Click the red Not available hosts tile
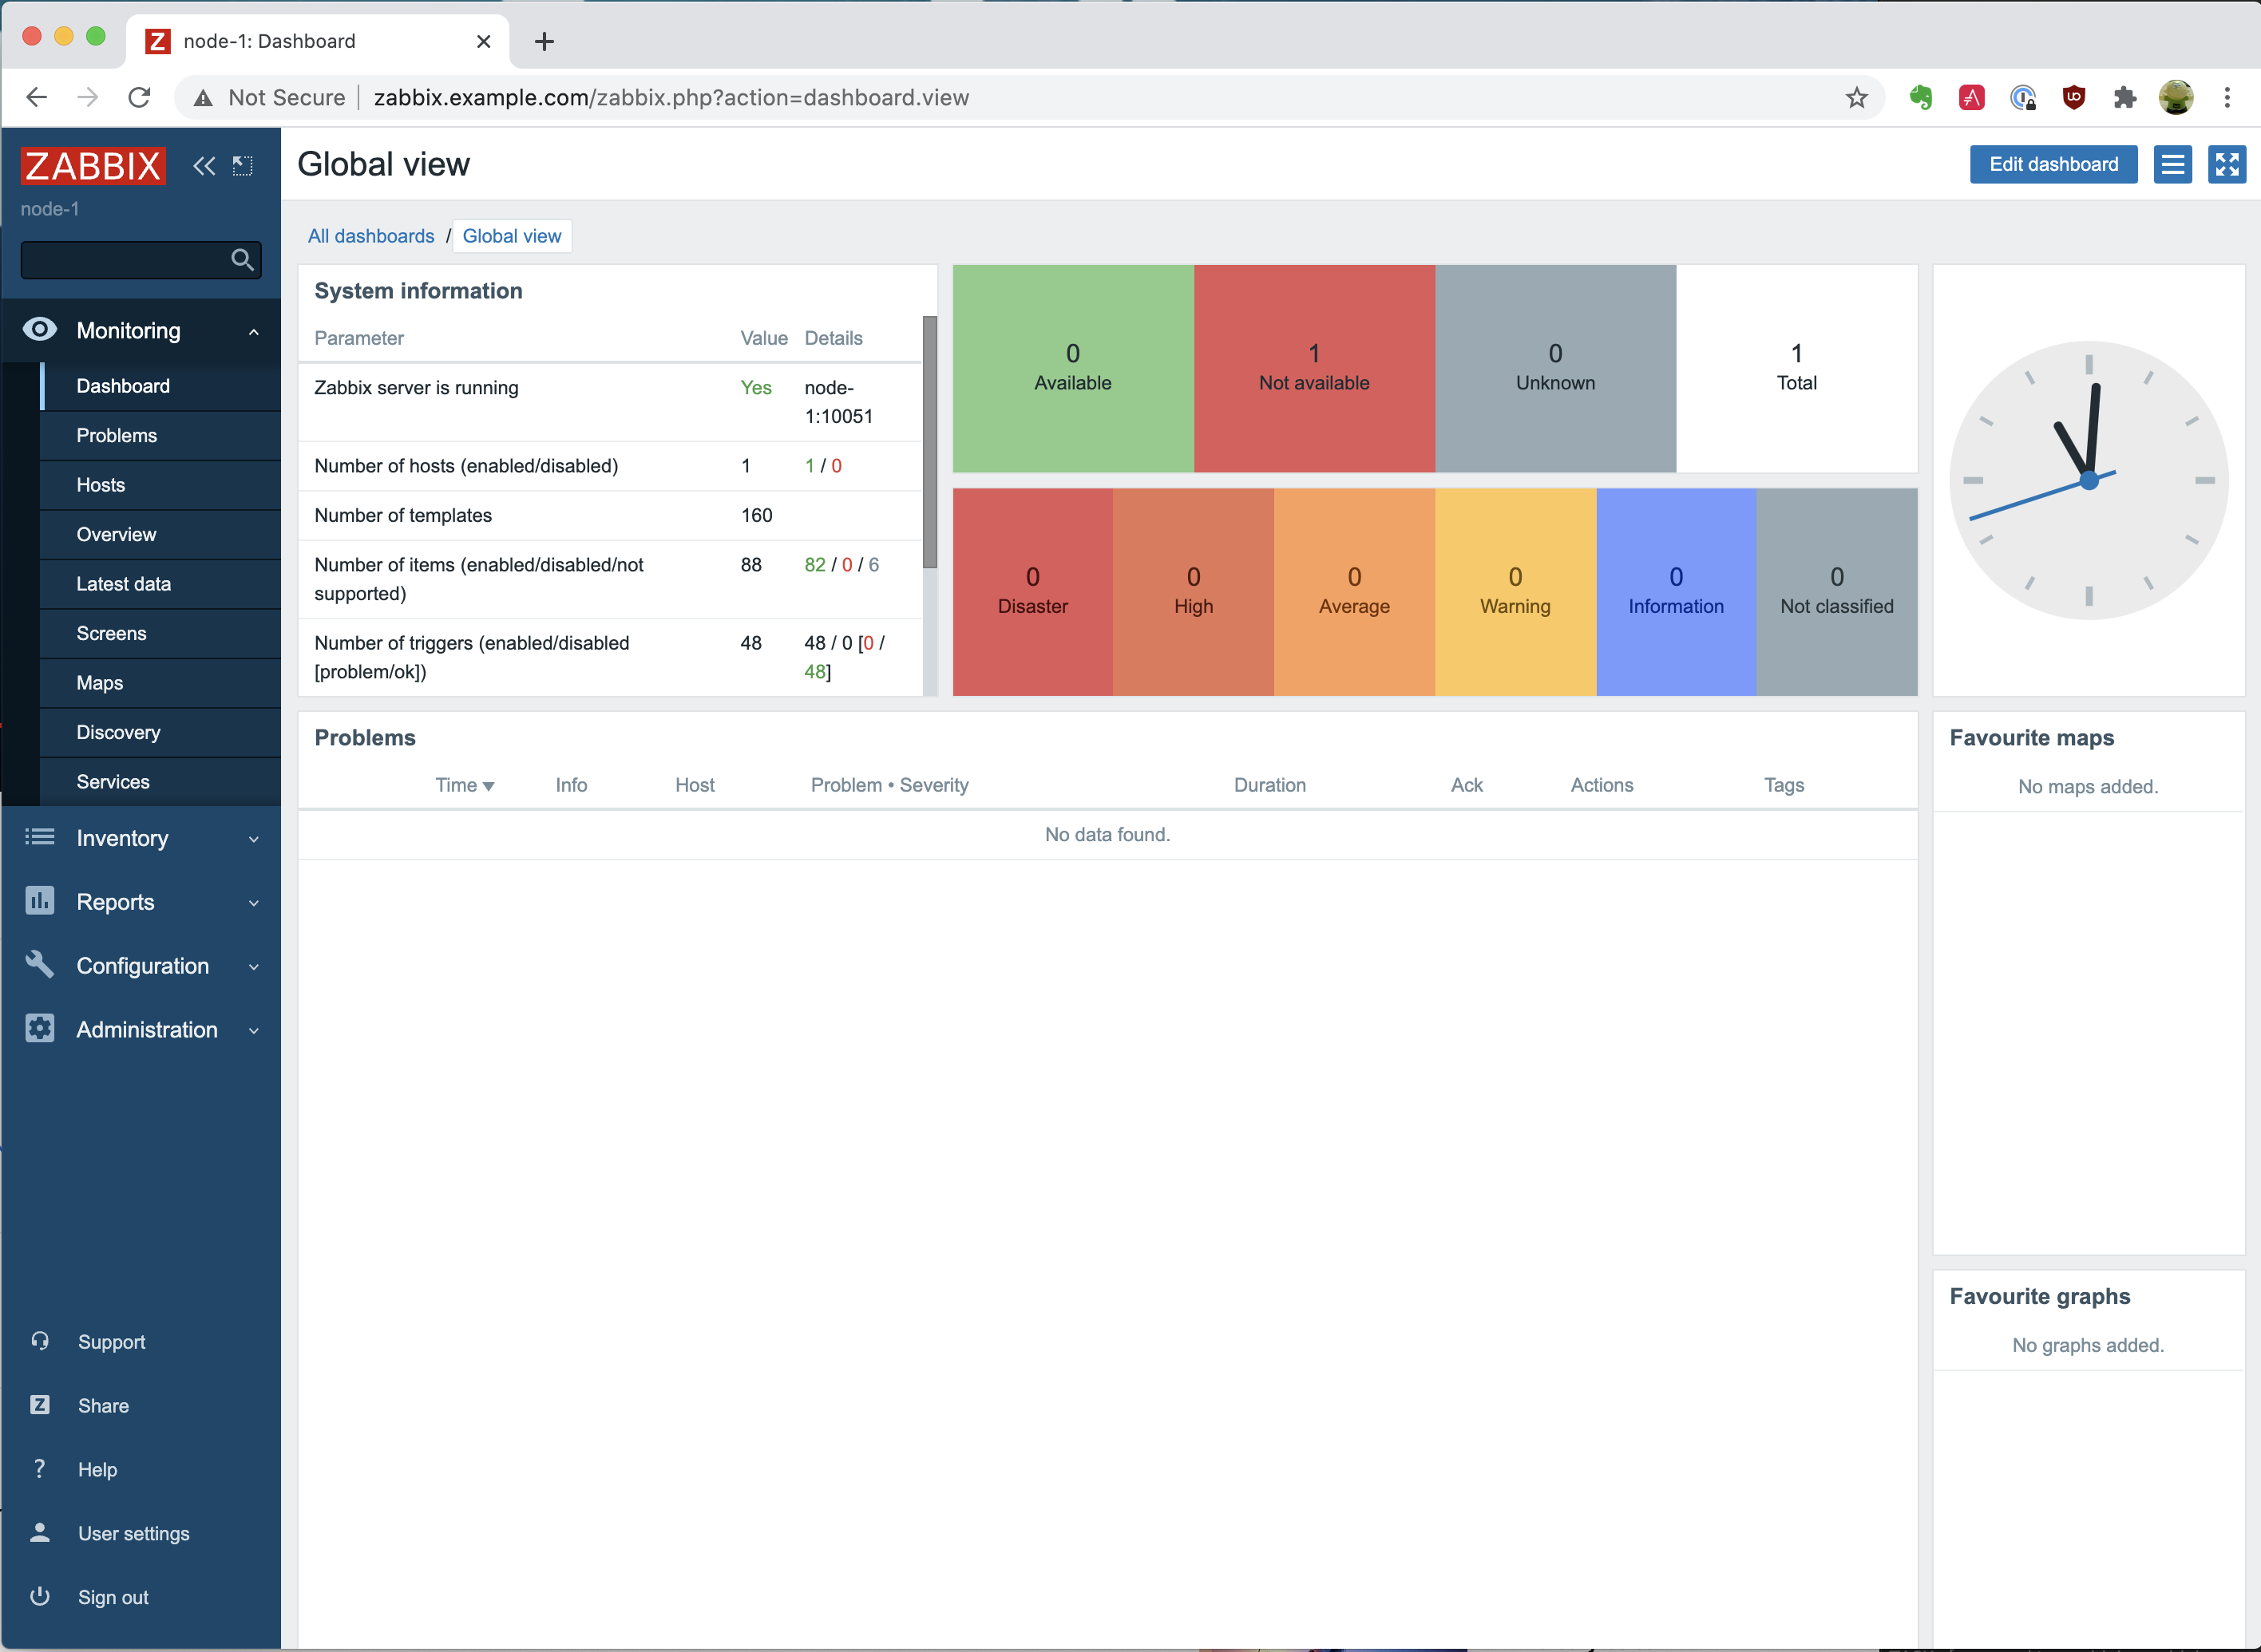This screenshot has height=1652, width=2261. tap(1313, 368)
